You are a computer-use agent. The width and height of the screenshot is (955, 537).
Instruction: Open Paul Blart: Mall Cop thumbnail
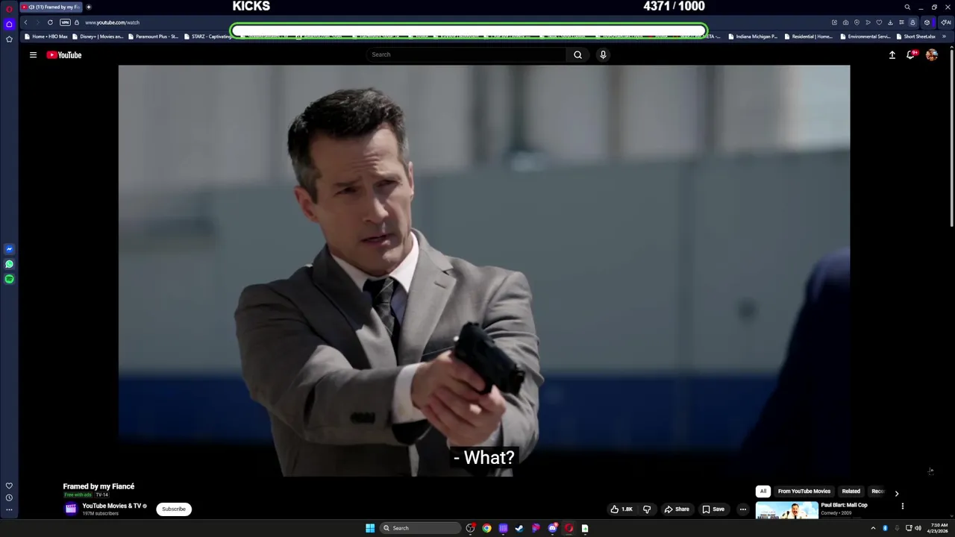(x=786, y=510)
